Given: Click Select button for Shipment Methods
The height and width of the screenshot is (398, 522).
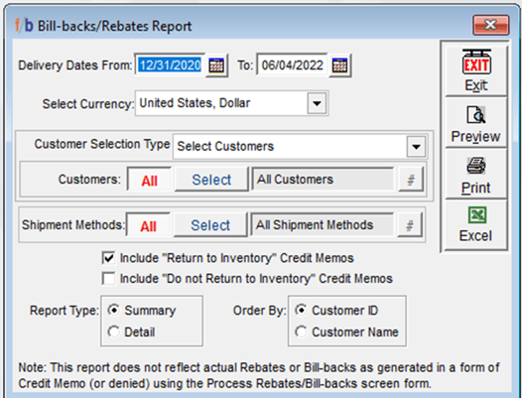Looking at the screenshot, I should 210,225.
